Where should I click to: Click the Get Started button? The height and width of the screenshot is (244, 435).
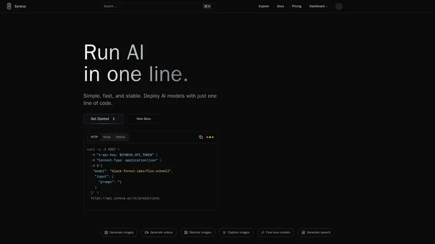[x=103, y=119]
